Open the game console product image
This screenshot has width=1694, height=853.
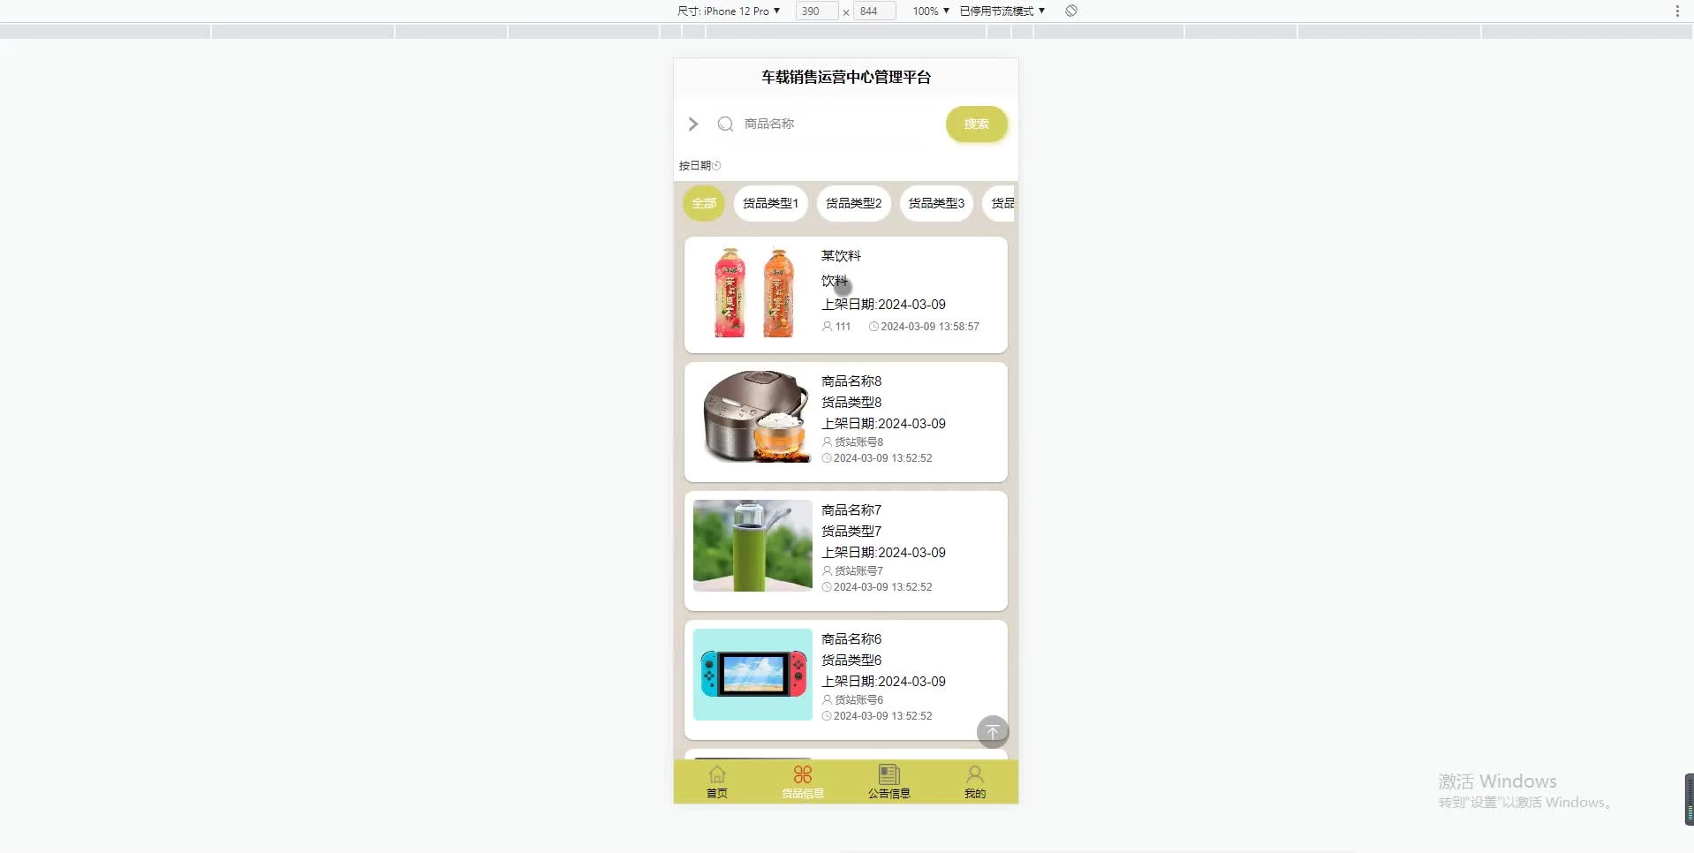(x=752, y=675)
